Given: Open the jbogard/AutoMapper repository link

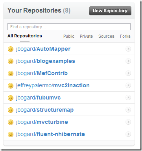Looking at the screenshot, I should [43, 49].
